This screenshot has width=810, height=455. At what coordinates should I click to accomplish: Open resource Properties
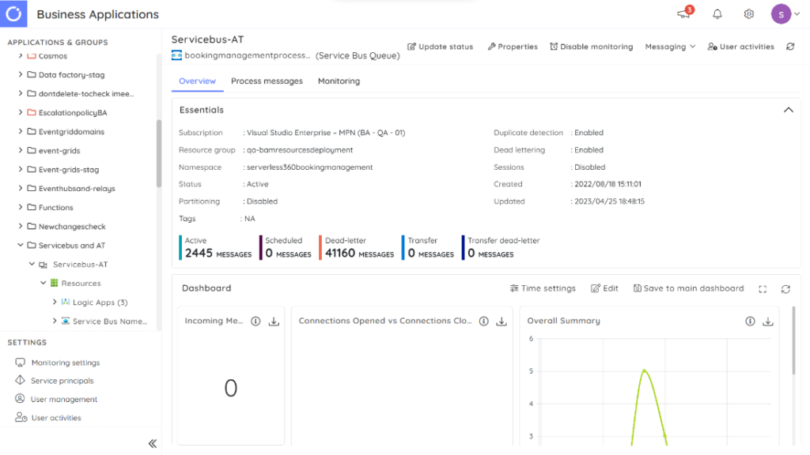513,47
